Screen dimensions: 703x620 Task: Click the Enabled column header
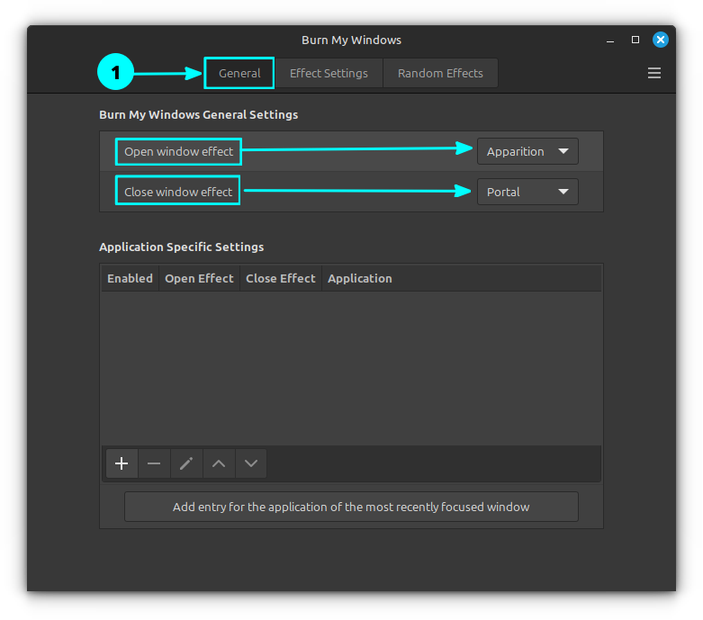130,278
